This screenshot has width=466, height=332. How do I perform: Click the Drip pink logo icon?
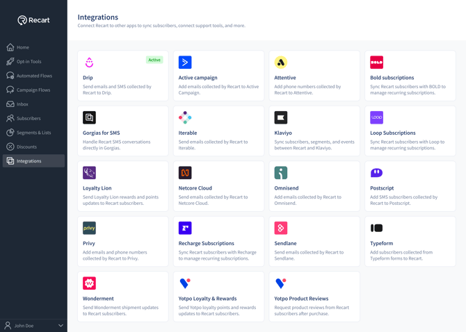89,63
